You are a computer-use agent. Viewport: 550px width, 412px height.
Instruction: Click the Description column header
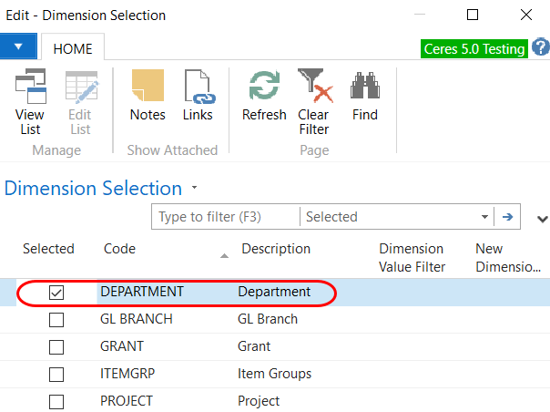pyautogui.click(x=275, y=249)
